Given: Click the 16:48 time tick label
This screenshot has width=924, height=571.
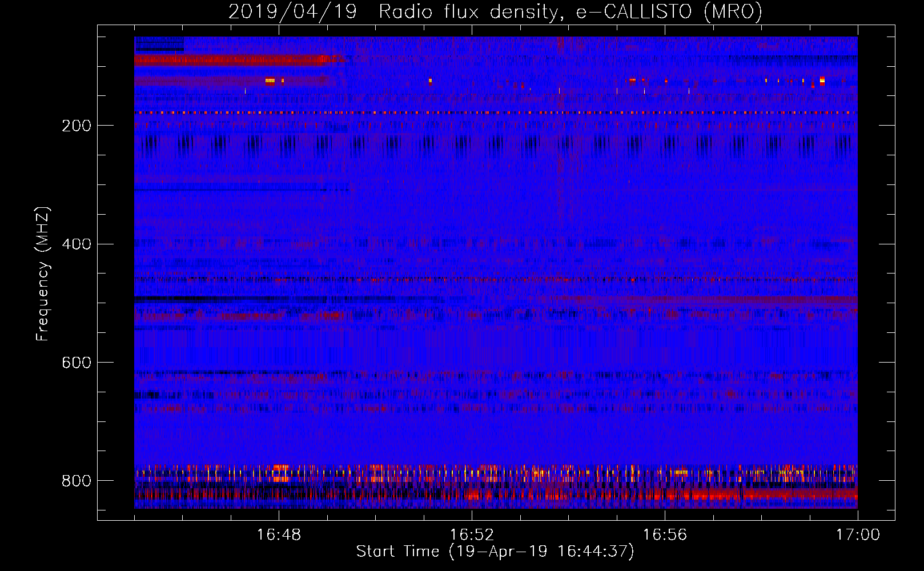Looking at the screenshot, I should (x=279, y=535).
